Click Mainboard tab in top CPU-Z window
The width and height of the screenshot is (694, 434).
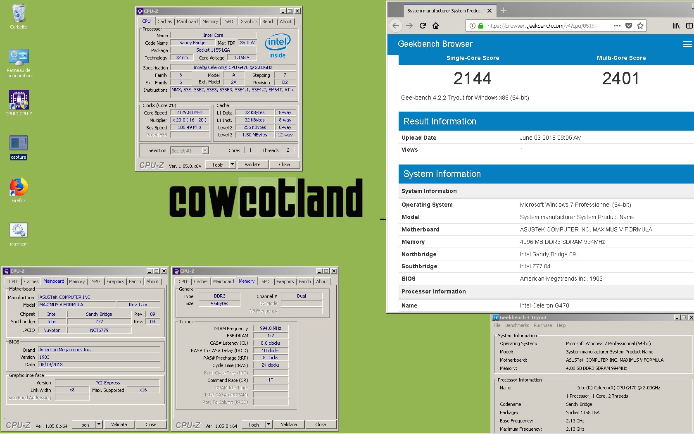point(187,21)
